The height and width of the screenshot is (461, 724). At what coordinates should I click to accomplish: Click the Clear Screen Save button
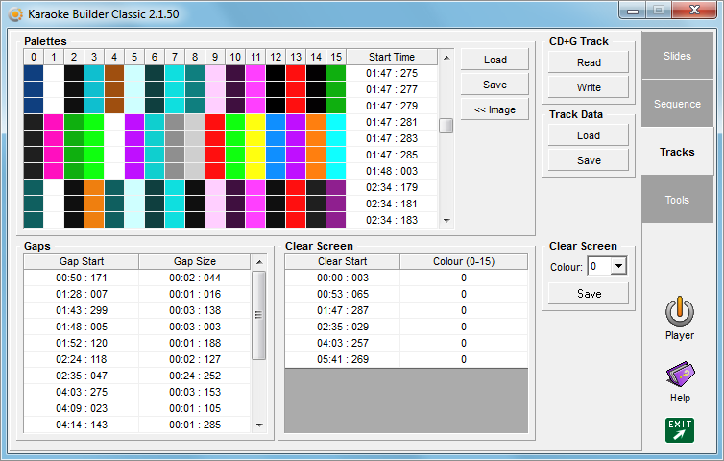(x=589, y=293)
